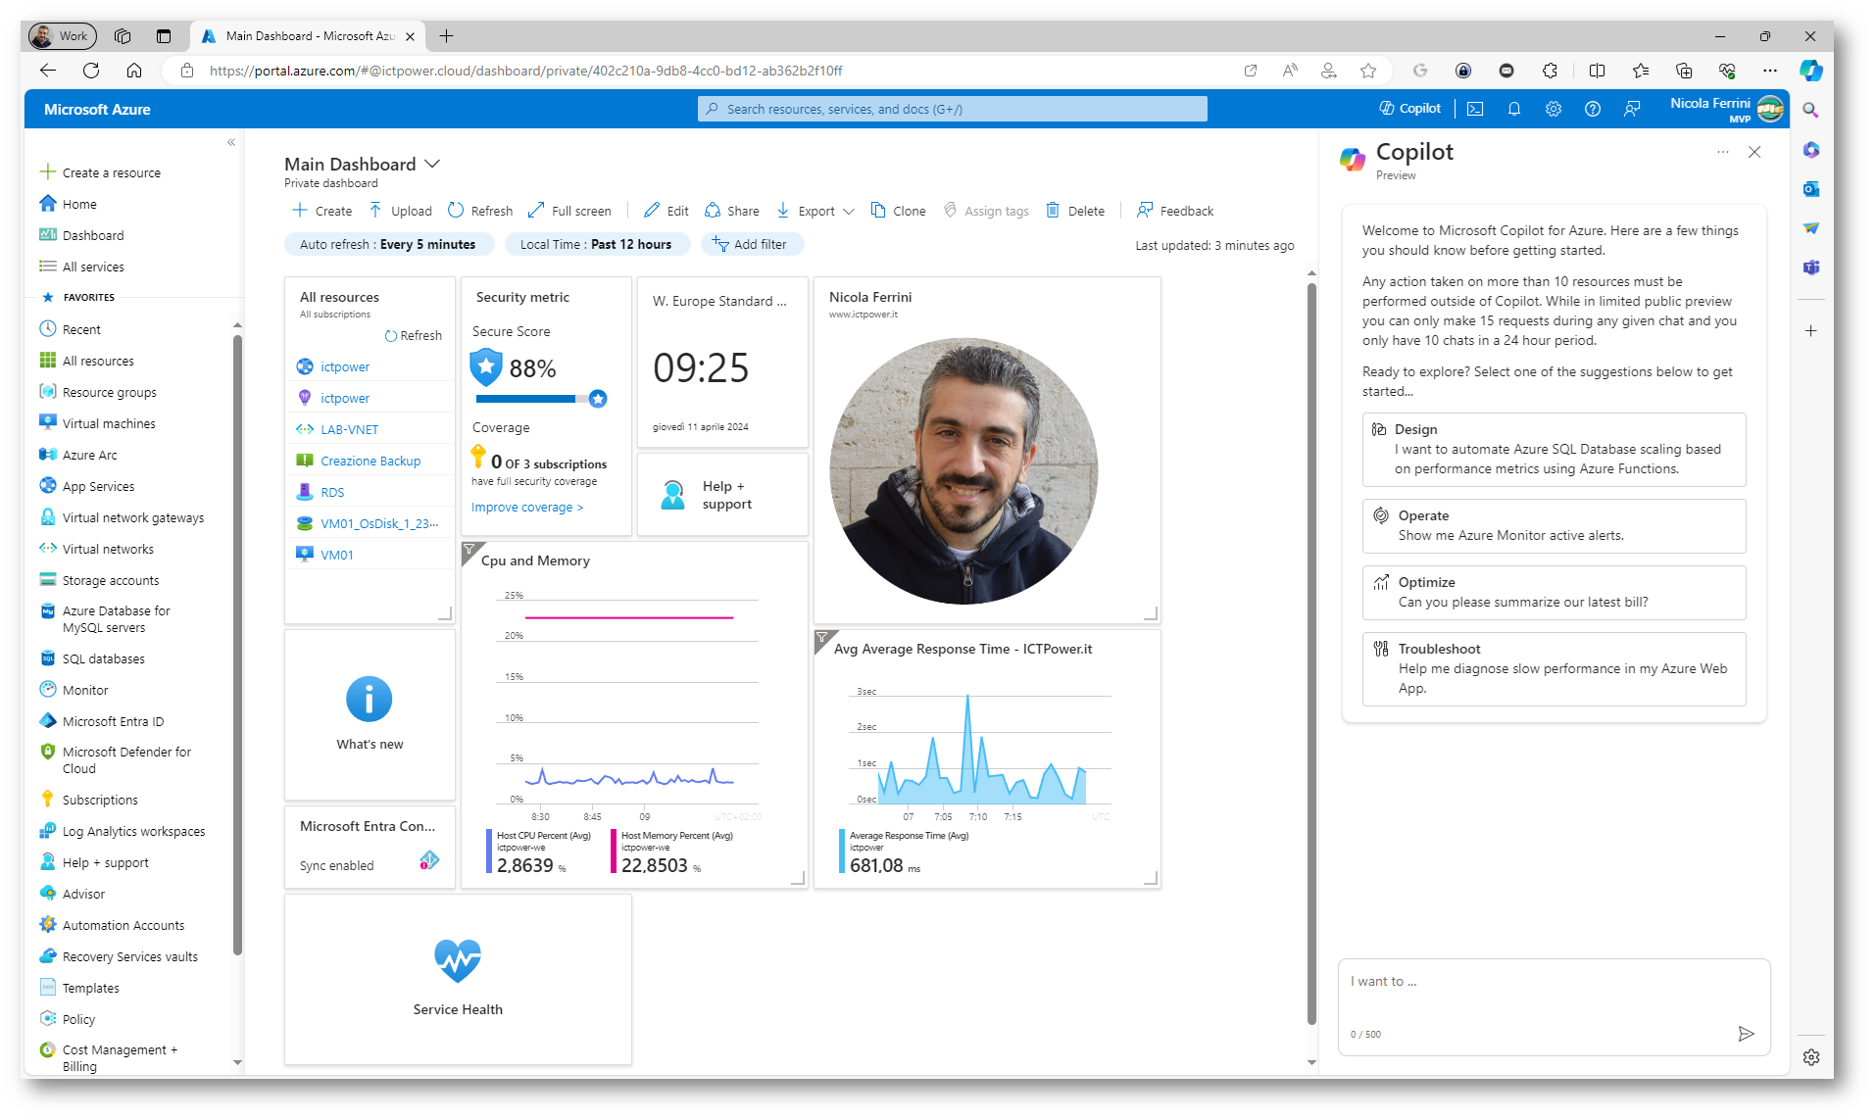Open Create a resource
The image size is (1875, 1120).
click(x=100, y=172)
